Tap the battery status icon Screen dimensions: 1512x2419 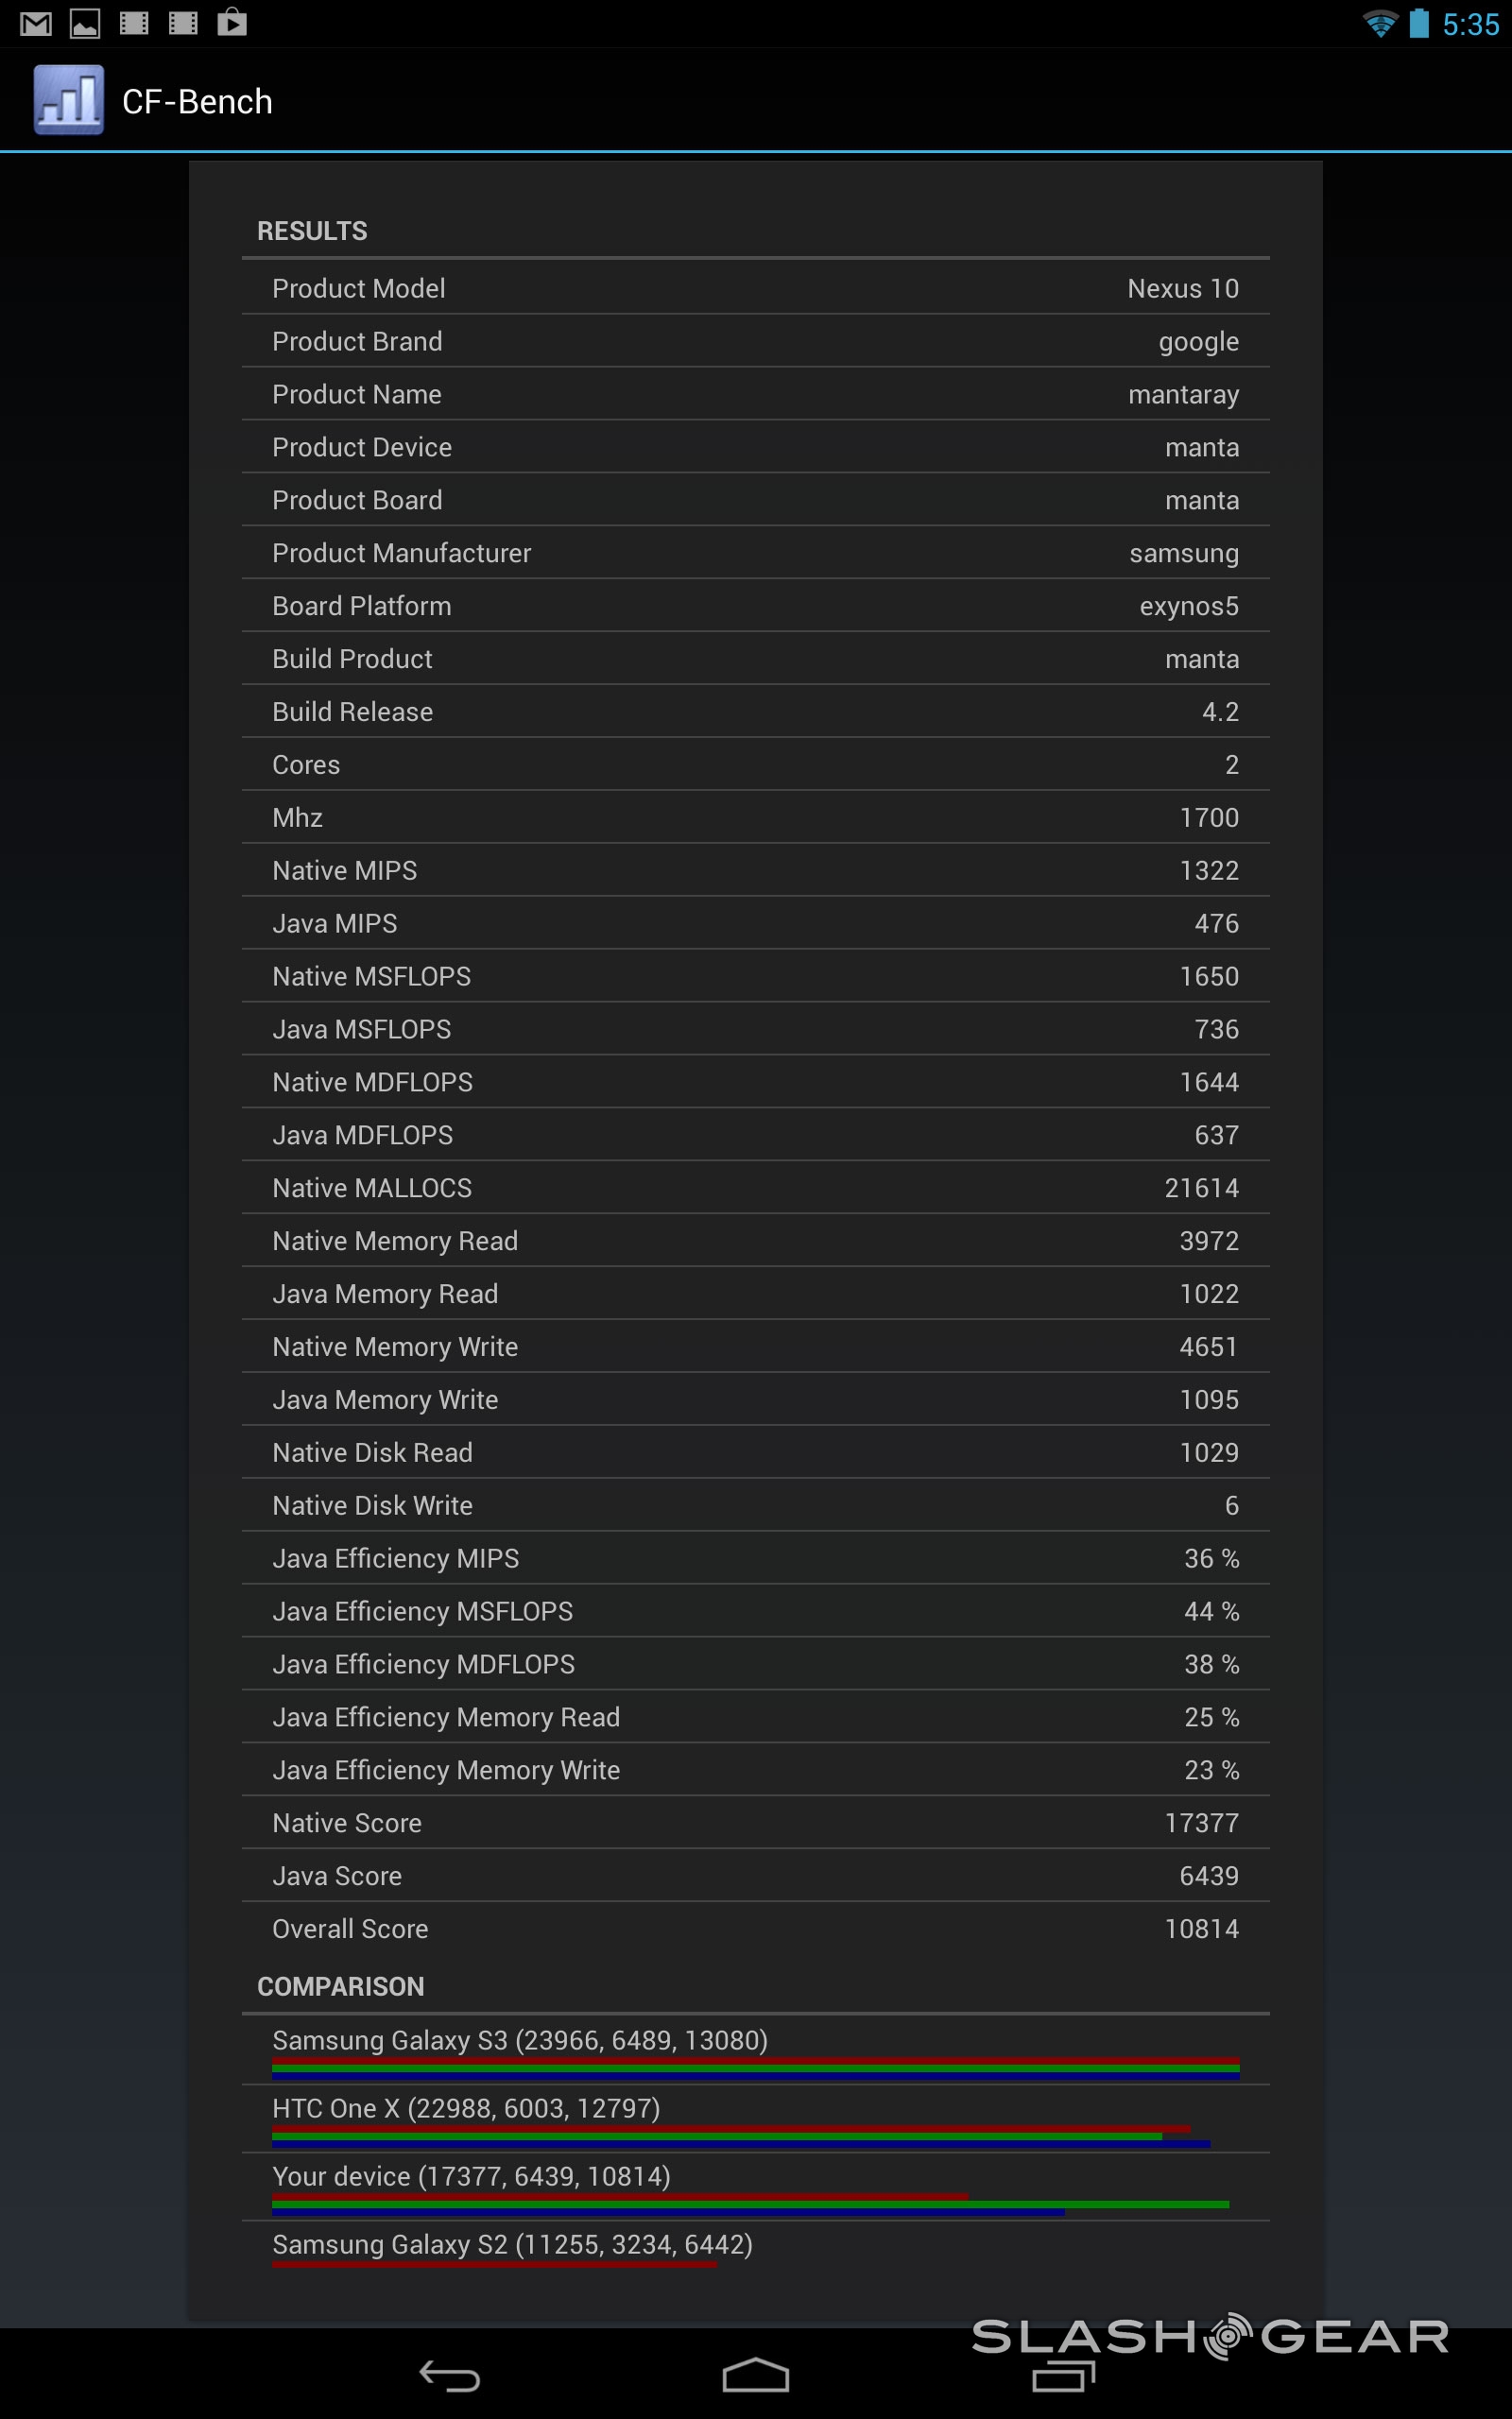point(1419,23)
